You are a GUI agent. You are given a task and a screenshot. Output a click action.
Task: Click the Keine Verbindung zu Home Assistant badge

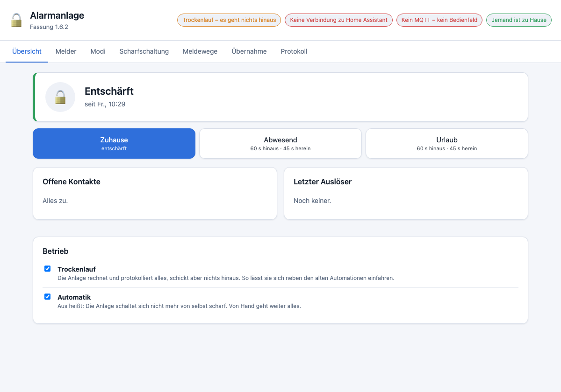pyautogui.click(x=338, y=20)
